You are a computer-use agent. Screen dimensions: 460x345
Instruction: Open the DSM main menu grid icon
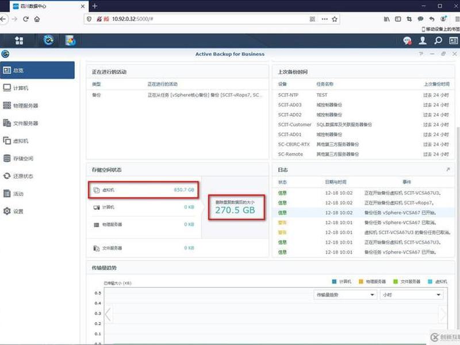19,40
